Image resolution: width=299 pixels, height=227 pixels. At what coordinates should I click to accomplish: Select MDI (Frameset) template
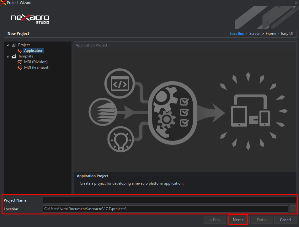37,68
